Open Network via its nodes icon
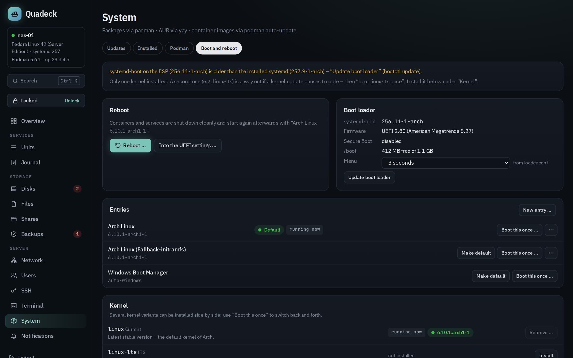The width and height of the screenshot is (573, 358). (14, 260)
